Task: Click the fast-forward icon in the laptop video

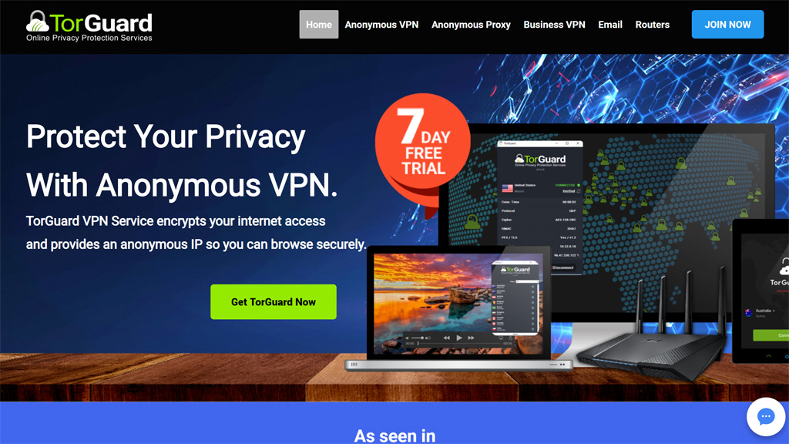Action: 471,338
